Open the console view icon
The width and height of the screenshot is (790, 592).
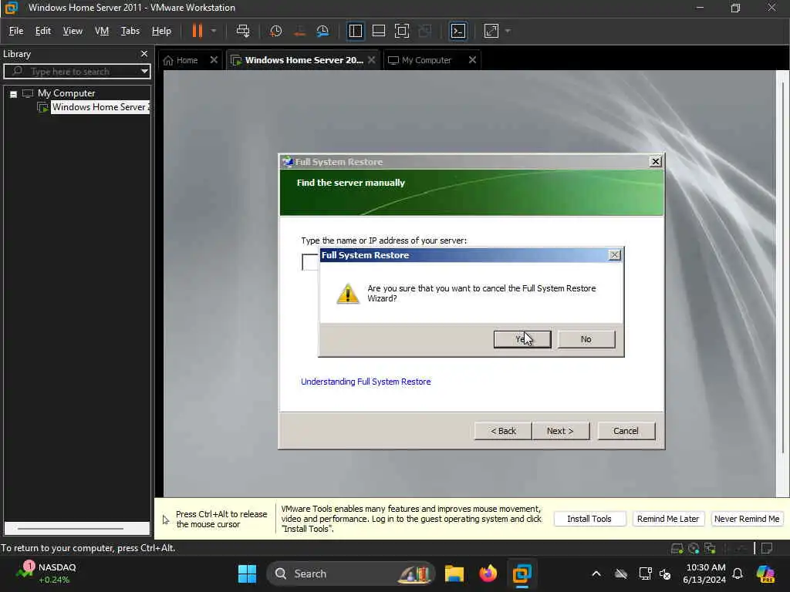[458, 31]
